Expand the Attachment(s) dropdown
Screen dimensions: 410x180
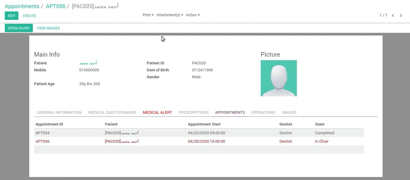170,15
